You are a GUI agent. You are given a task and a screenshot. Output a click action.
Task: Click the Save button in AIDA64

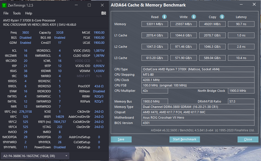click(x=121, y=139)
